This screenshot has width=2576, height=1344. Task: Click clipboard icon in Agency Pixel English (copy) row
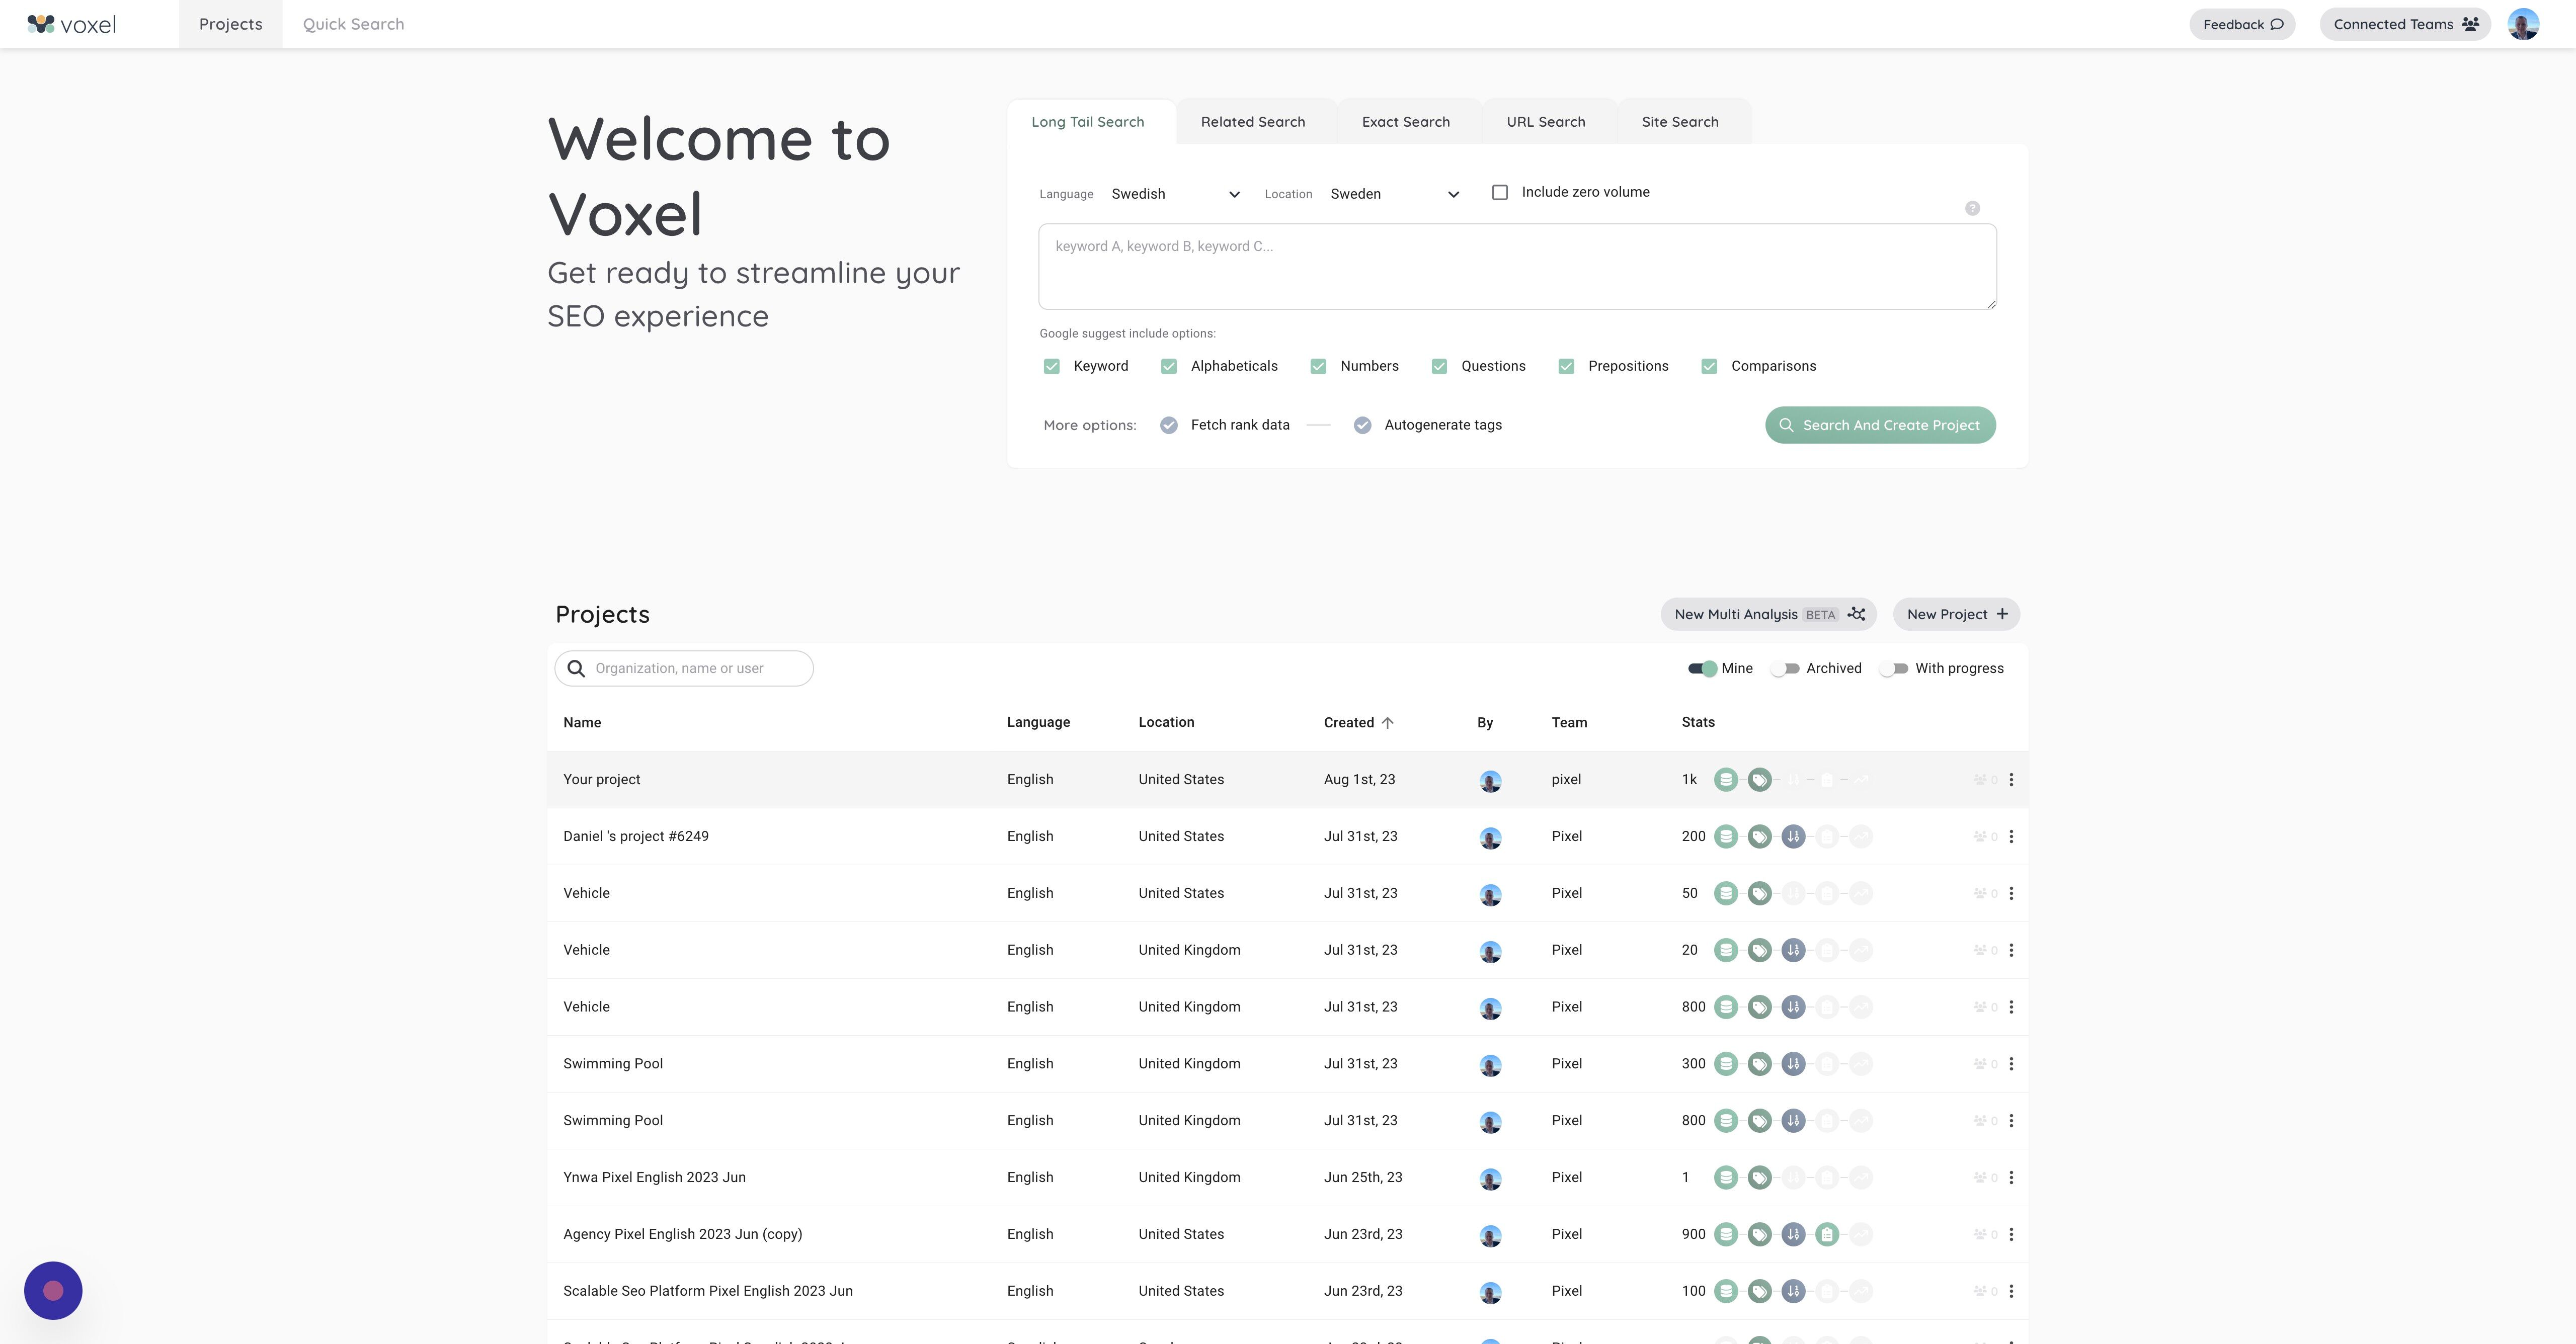(1827, 1234)
